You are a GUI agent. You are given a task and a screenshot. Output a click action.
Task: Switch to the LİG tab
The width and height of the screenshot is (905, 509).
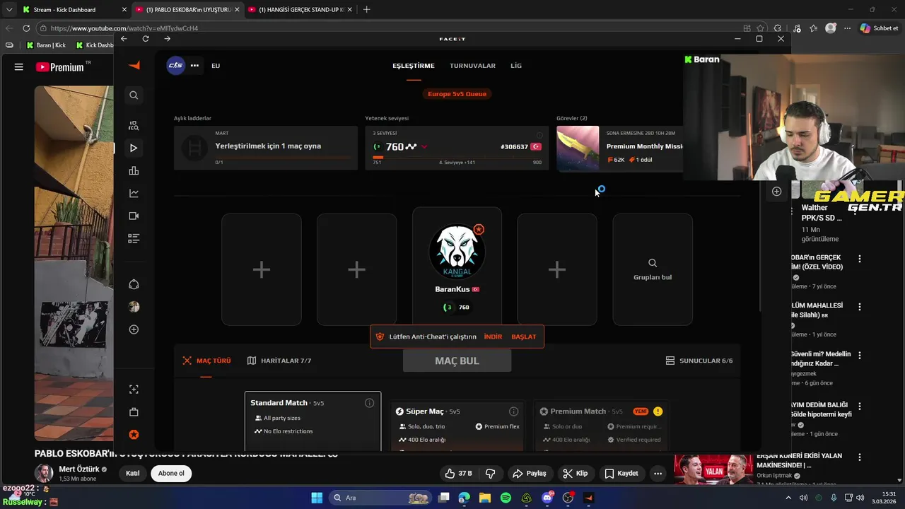516,66
